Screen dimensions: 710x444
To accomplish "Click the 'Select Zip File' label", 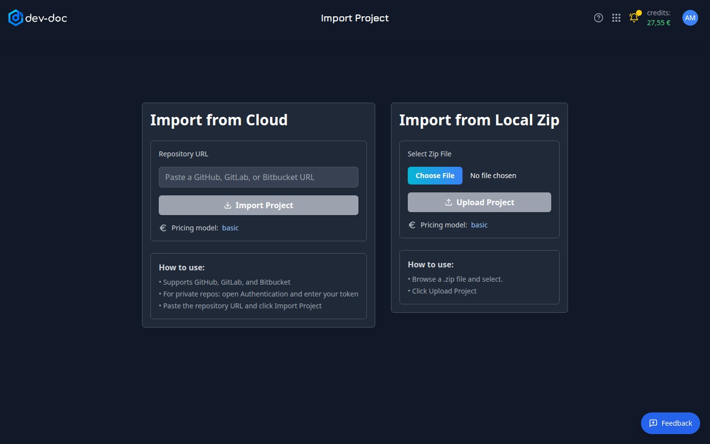I will [x=429, y=154].
